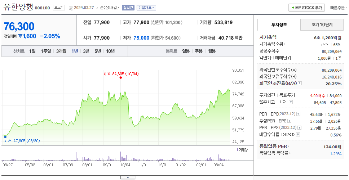Select the 3개월 line chart period
Viewport: 349px width, 180px height.
coord(61,51)
